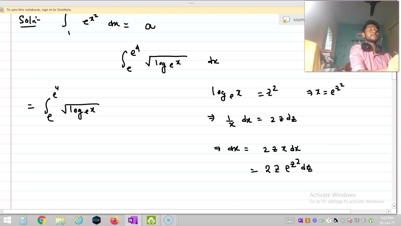The image size is (401, 226).
Task: Switch to the OneNote taskbar button
Action: pyautogui.click(x=133, y=220)
